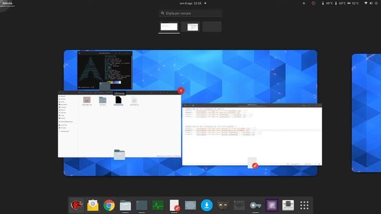
Task: Launch the text editor with red pencil icon
Action: pyautogui.click(x=174, y=205)
